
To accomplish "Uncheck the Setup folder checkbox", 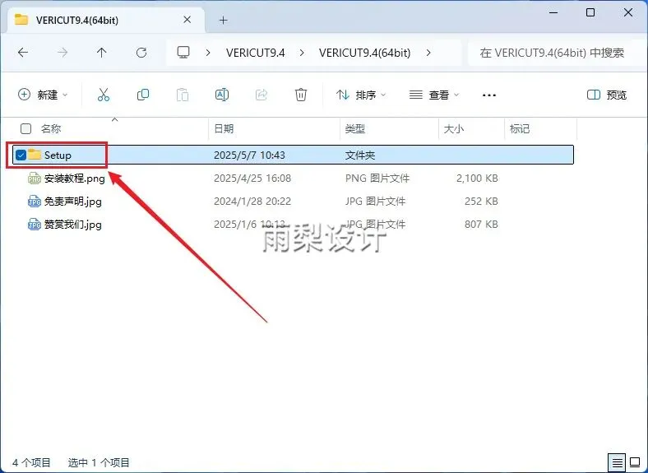I will [21, 155].
